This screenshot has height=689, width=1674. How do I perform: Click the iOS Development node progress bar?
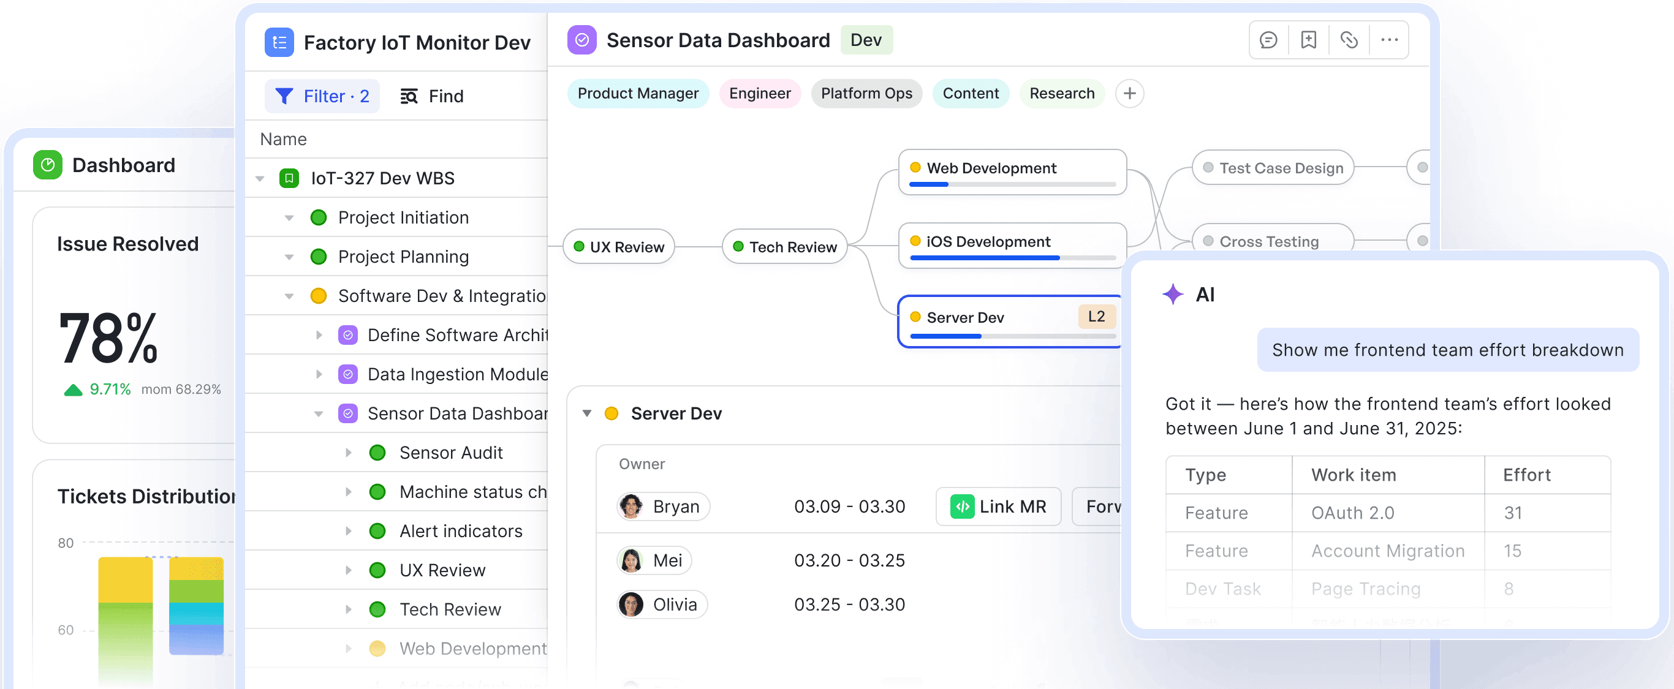(1012, 258)
